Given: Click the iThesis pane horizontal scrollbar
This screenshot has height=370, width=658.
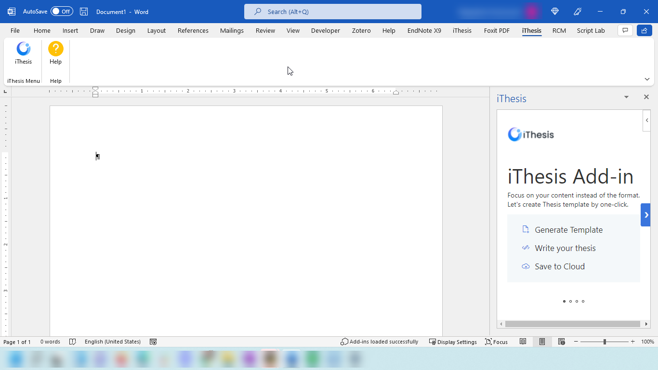Looking at the screenshot, I should point(572,324).
